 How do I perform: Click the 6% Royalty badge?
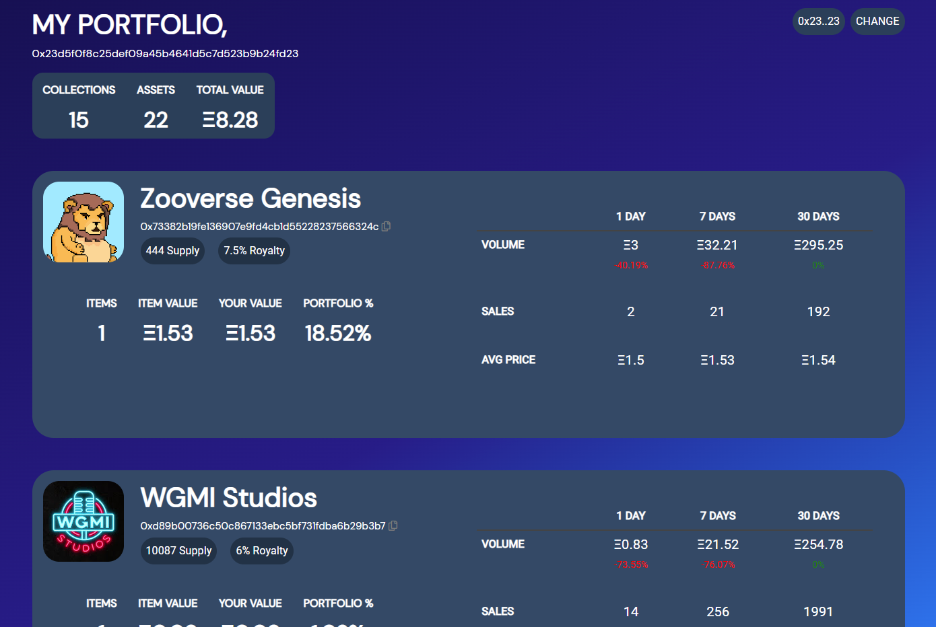[262, 551]
